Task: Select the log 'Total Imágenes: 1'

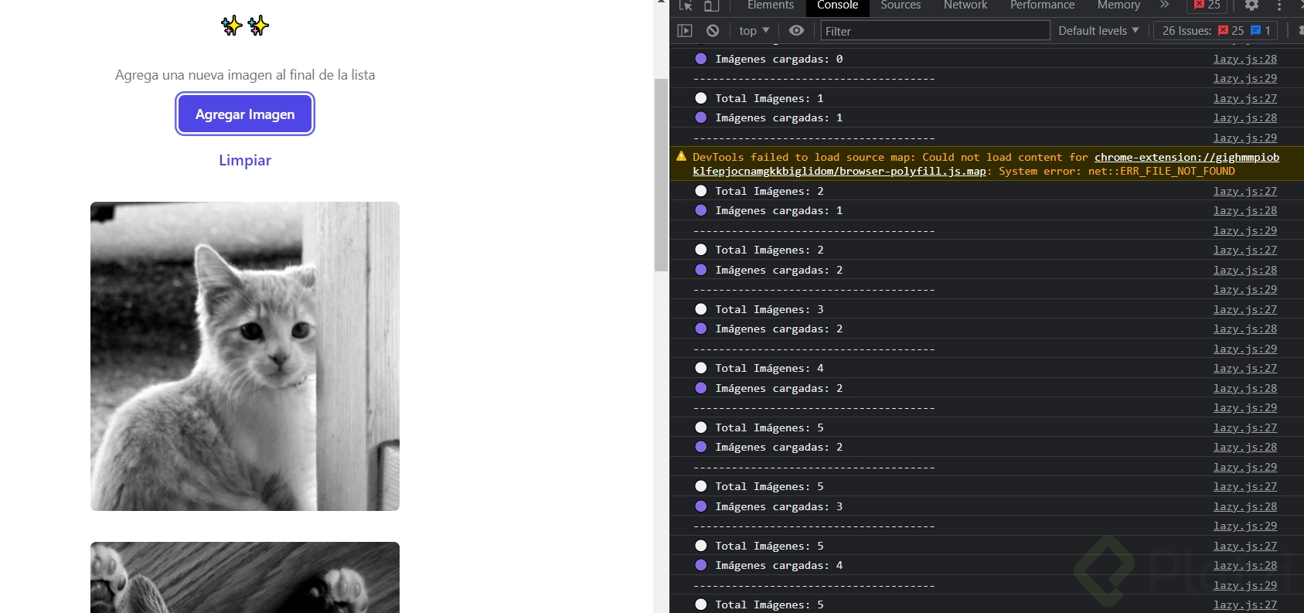Action: point(769,98)
